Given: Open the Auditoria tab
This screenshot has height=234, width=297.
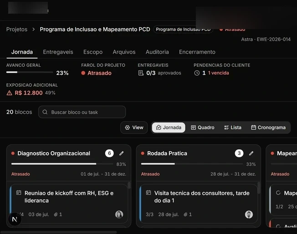Looking at the screenshot, I should (157, 52).
